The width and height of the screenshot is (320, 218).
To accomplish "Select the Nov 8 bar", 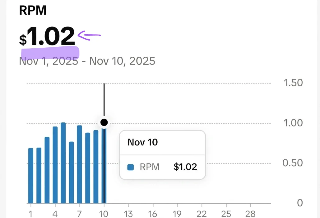I will pos(88,168).
